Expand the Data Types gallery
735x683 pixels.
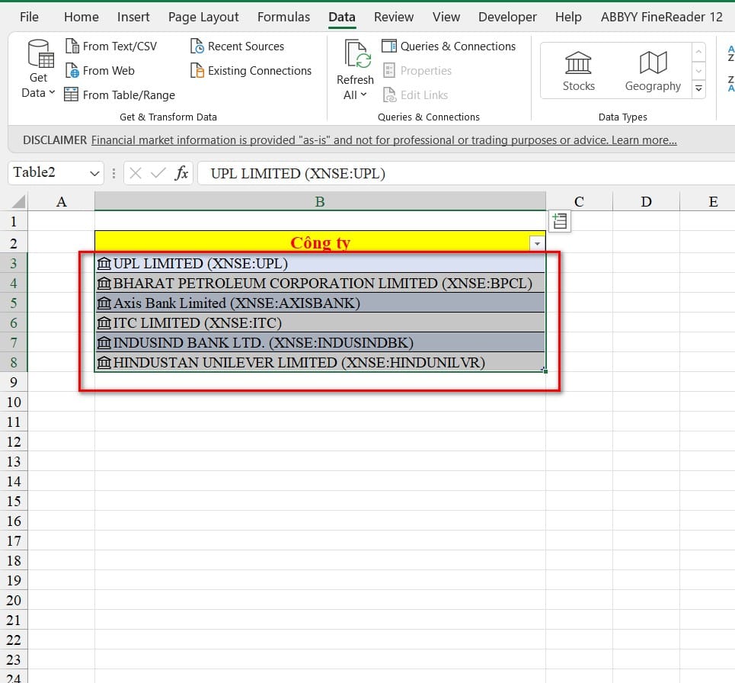click(698, 88)
